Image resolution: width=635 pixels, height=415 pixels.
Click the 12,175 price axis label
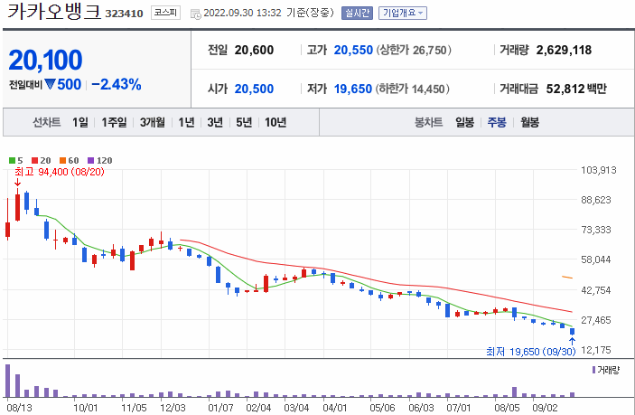[595, 350]
